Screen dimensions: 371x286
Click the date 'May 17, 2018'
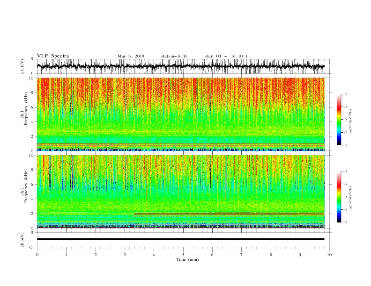point(131,56)
